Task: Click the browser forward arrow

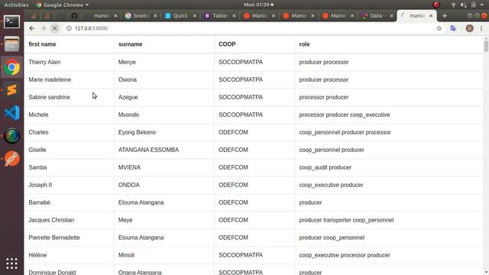Action: point(43,28)
